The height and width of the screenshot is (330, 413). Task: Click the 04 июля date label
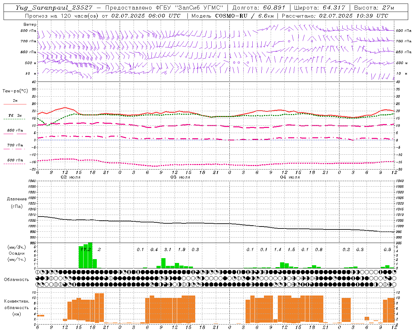[x=290, y=177]
